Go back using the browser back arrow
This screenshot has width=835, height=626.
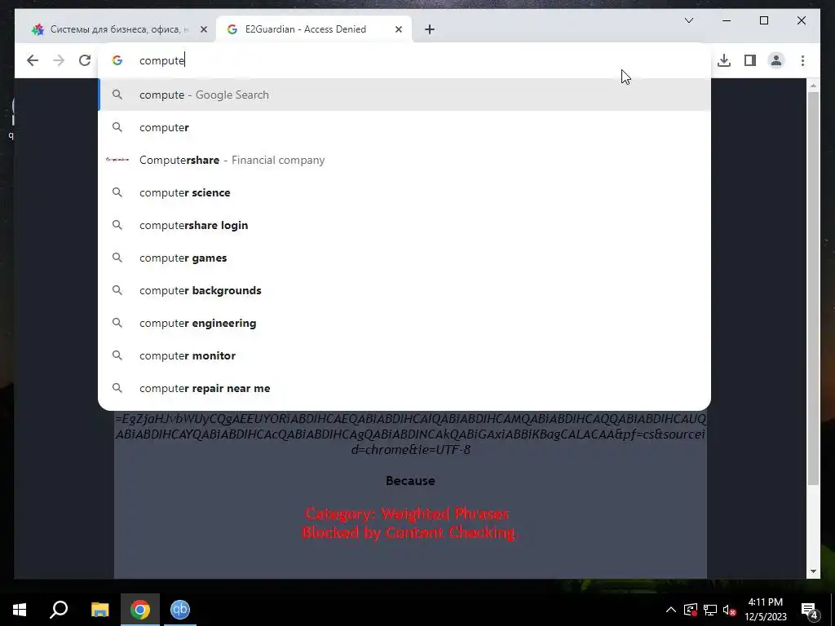(x=33, y=60)
